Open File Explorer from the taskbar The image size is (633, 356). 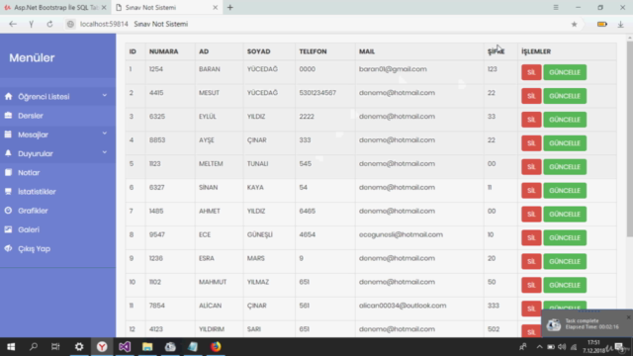click(147, 347)
